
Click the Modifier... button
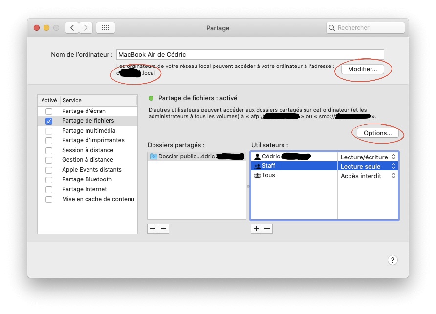(x=362, y=69)
